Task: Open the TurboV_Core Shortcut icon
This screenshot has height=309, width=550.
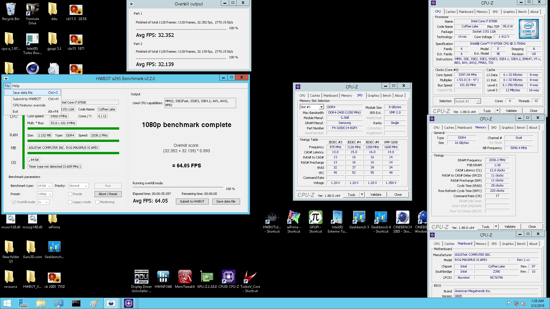Action: (x=250, y=281)
